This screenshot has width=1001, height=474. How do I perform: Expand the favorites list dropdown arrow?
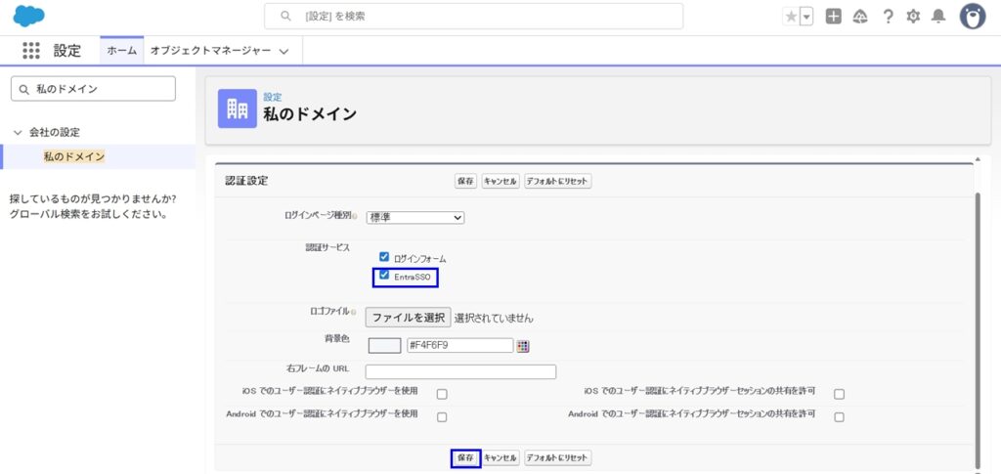[x=806, y=17]
